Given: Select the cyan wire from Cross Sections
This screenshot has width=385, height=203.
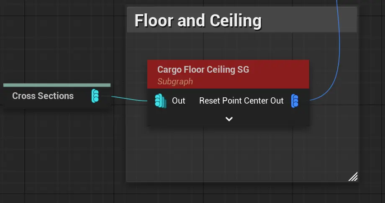Looking at the screenshot, I should 128,99.
